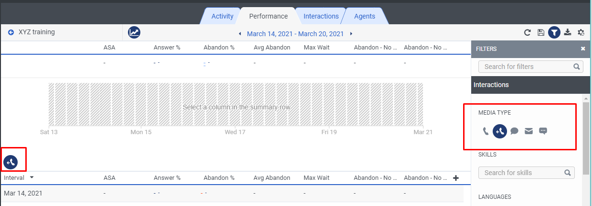This screenshot has width=592, height=206.
Task: Go to the next date range
Action: pyautogui.click(x=351, y=34)
